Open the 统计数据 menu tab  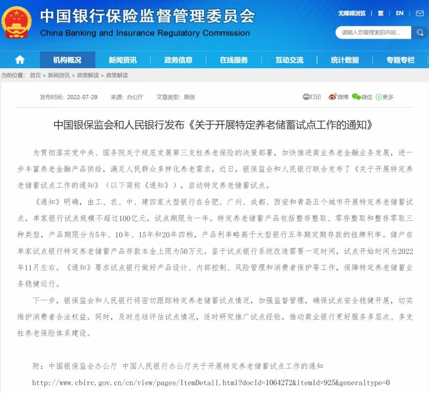345,60
